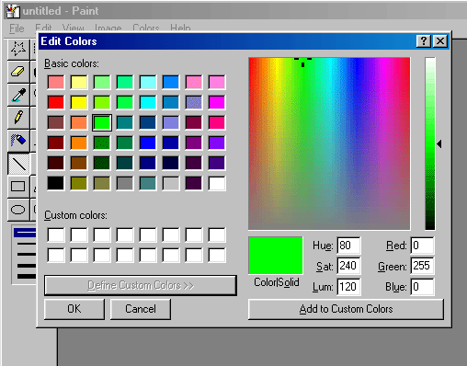Select the Eraser tool
Screen dimensions: 467x366
(18, 72)
